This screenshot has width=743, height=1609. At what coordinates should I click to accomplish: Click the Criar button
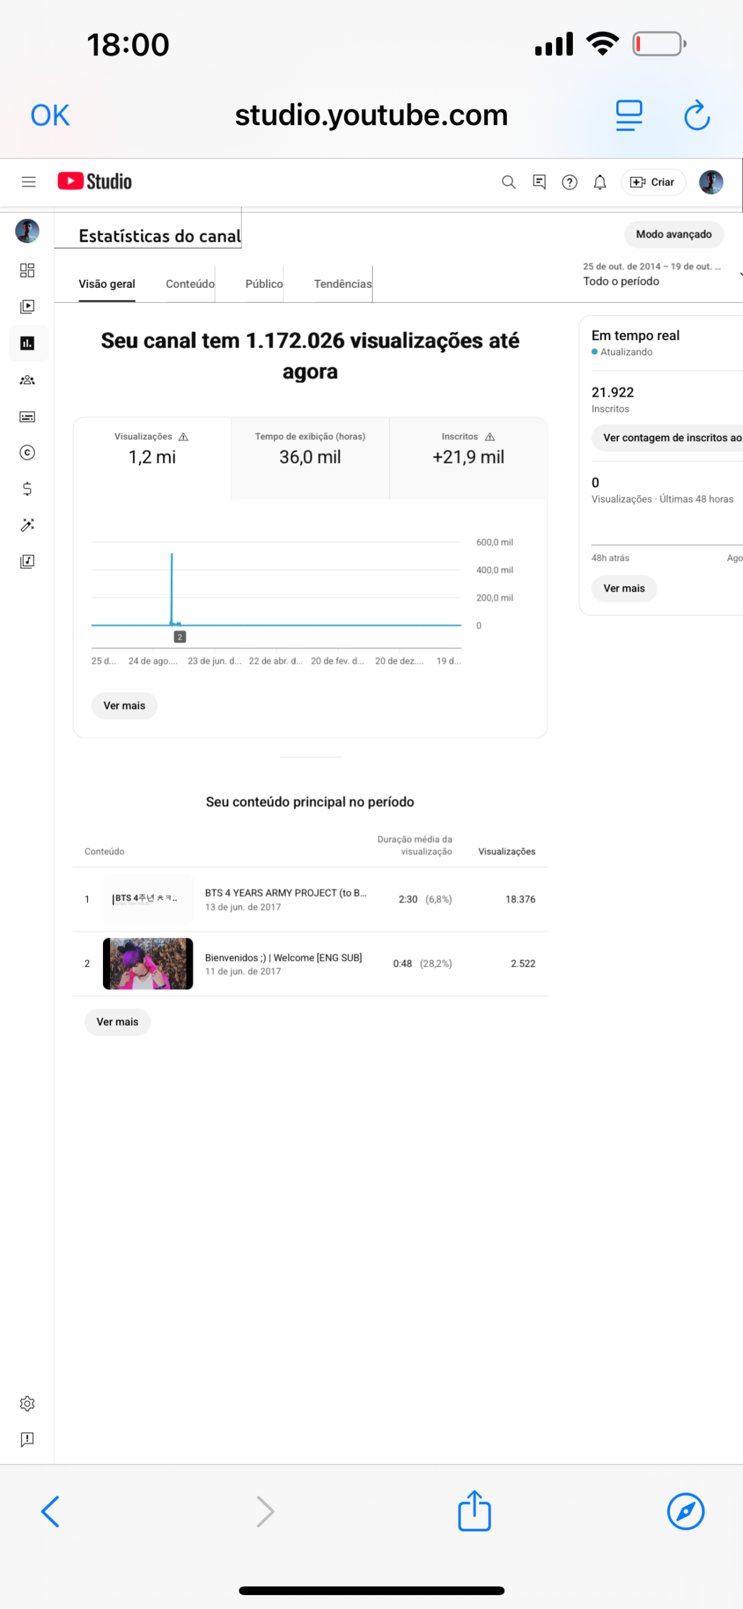(653, 182)
